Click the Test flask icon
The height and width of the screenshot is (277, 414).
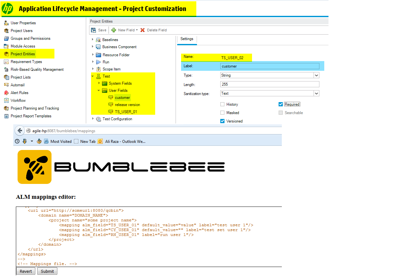[98, 76]
